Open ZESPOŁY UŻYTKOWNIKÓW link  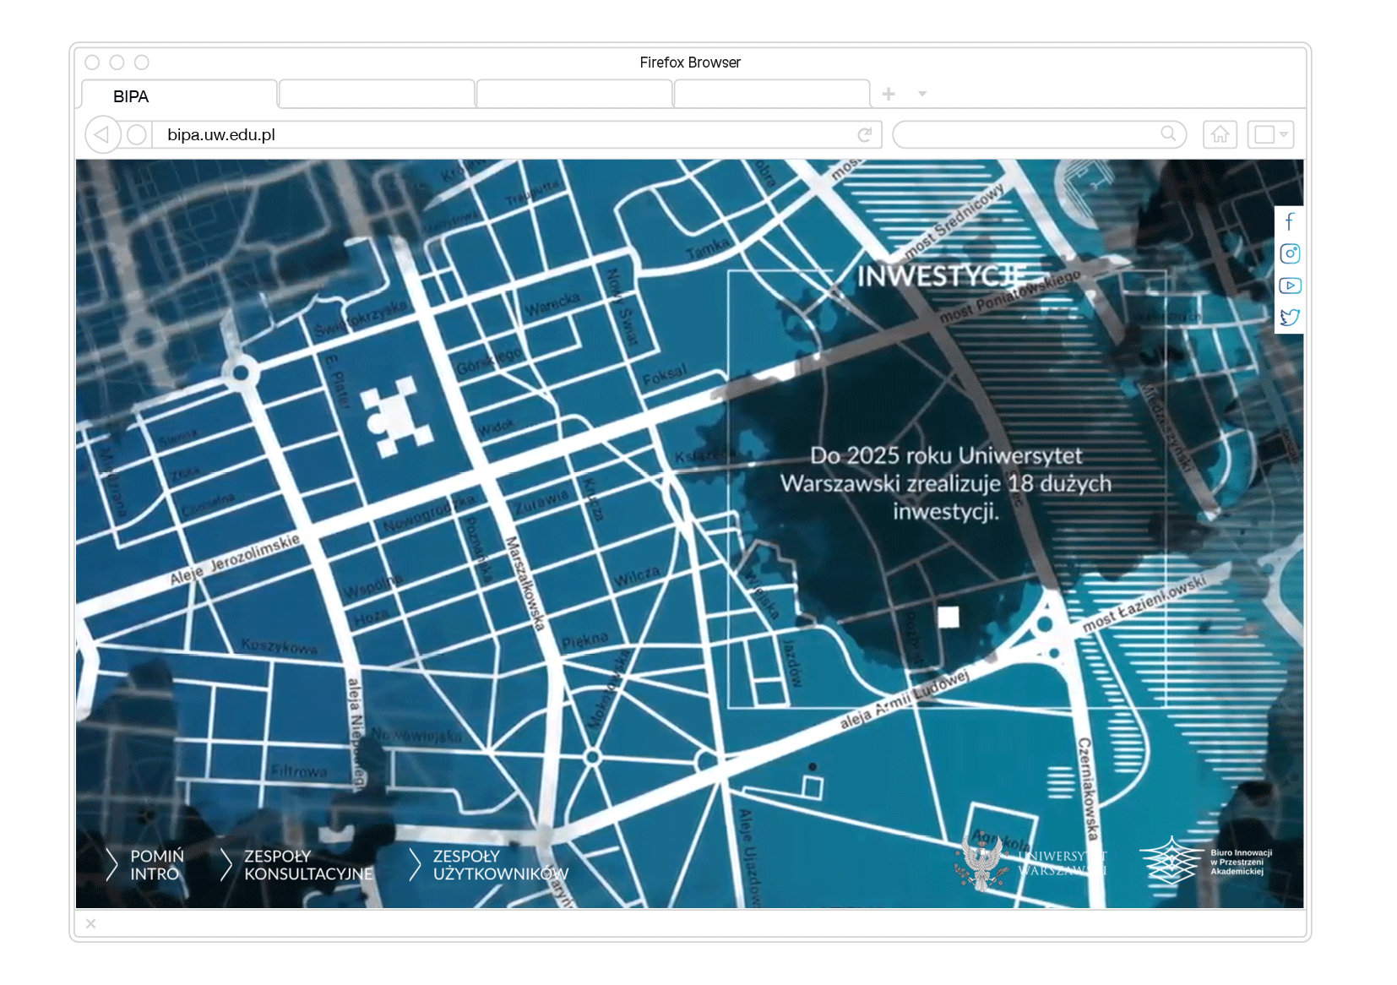click(499, 865)
